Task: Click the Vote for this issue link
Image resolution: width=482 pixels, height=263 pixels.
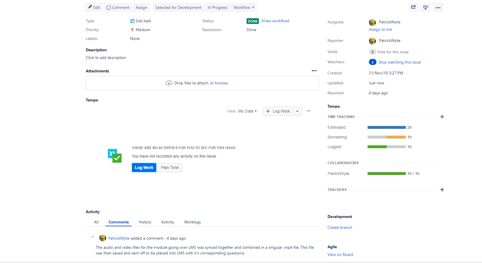Action: point(393,52)
